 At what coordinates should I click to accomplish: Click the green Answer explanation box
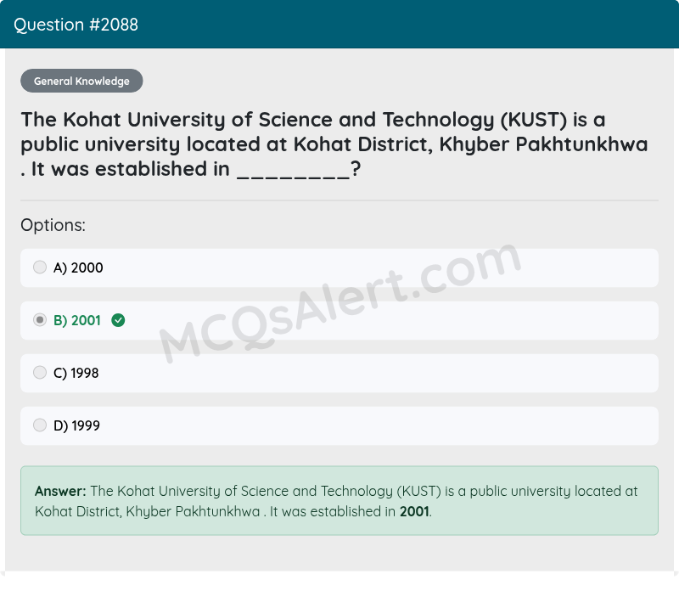[339, 501]
